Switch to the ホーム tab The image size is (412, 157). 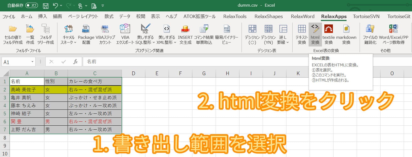(x=27, y=16)
